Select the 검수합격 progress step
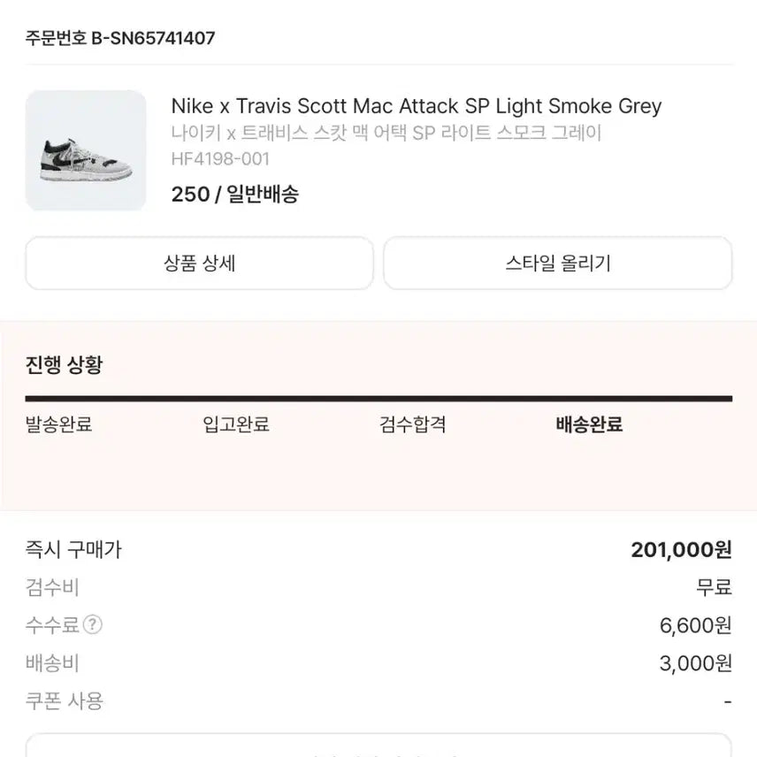 [x=412, y=424]
